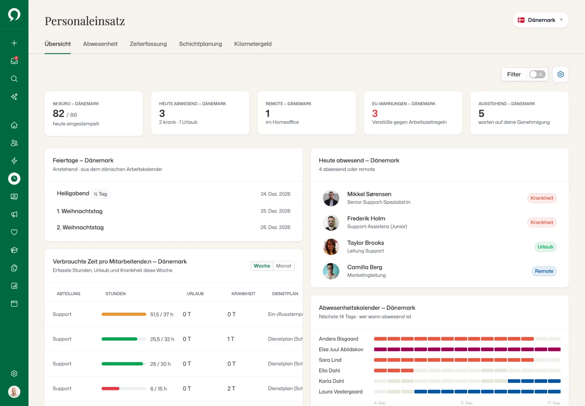Go to the Schichtplanung tab
Screen dimensions: 585x406
200,44
